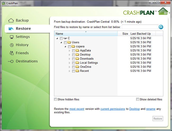Click the blue search magnifier button
The width and height of the screenshot is (172, 131).
pyautogui.click(x=161, y=27)
